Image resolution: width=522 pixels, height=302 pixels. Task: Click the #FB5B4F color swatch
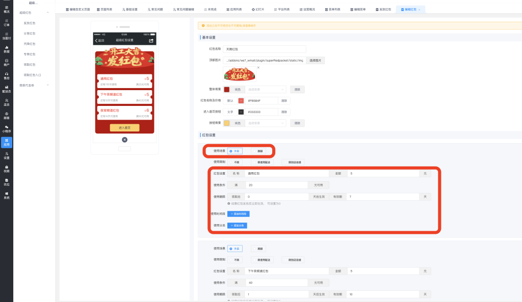tap(241, 100)
